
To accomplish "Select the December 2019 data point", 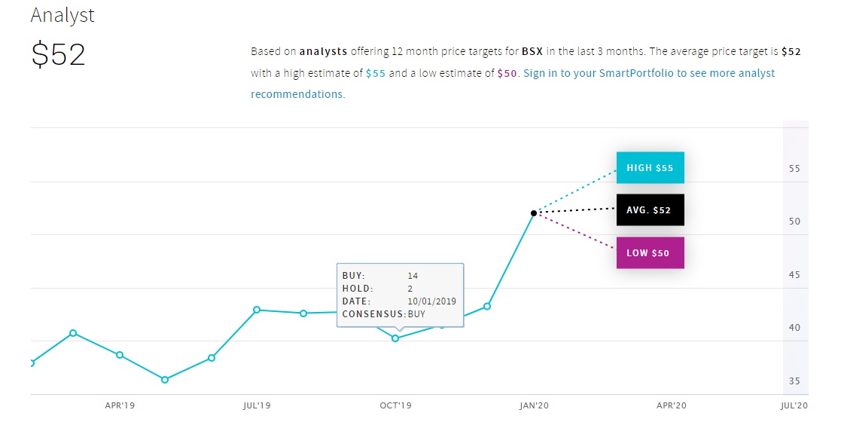I will pos(487,306).
